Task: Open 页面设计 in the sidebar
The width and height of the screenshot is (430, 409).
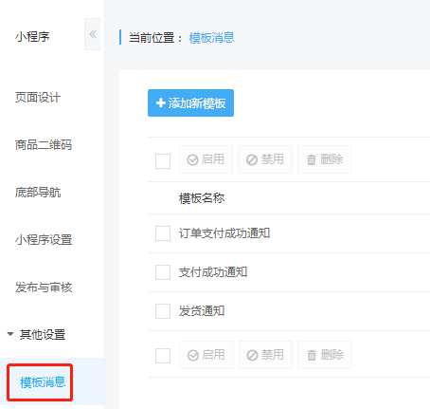Action: click(x=38, y=98)
